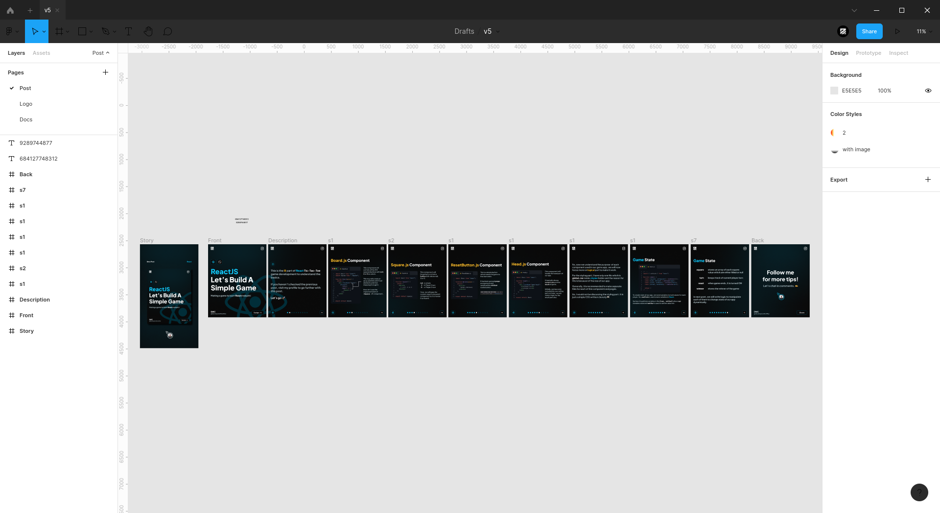The image size is (940, 513).
Task: Click the Share button
Action: tap(869, 31)
